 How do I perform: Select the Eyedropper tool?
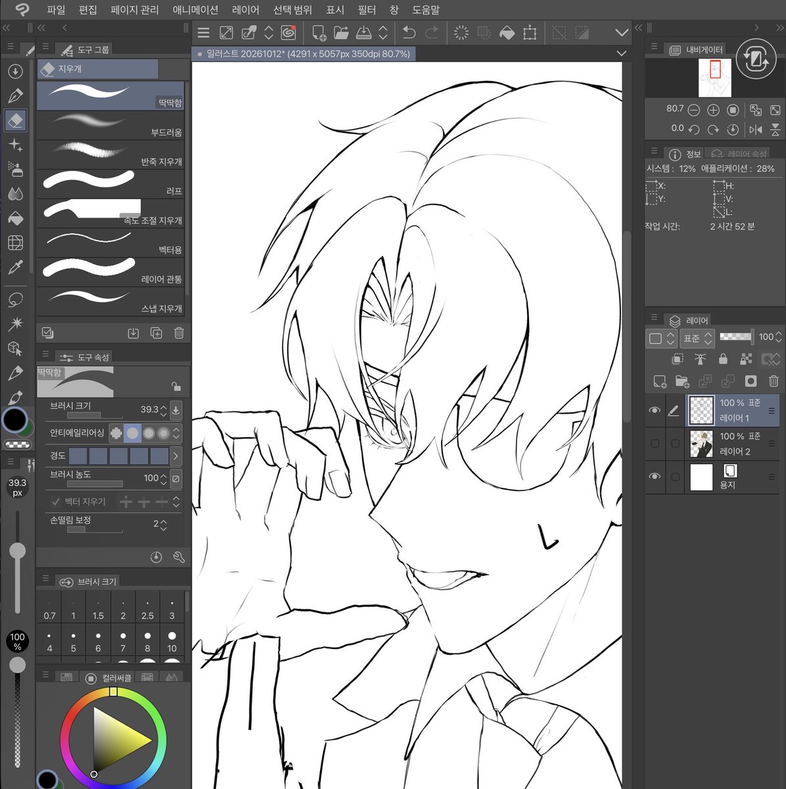click(x=16, y=267)
